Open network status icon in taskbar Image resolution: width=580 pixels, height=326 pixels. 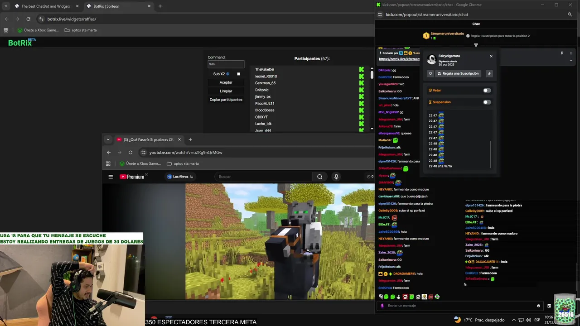pos(521,320)
